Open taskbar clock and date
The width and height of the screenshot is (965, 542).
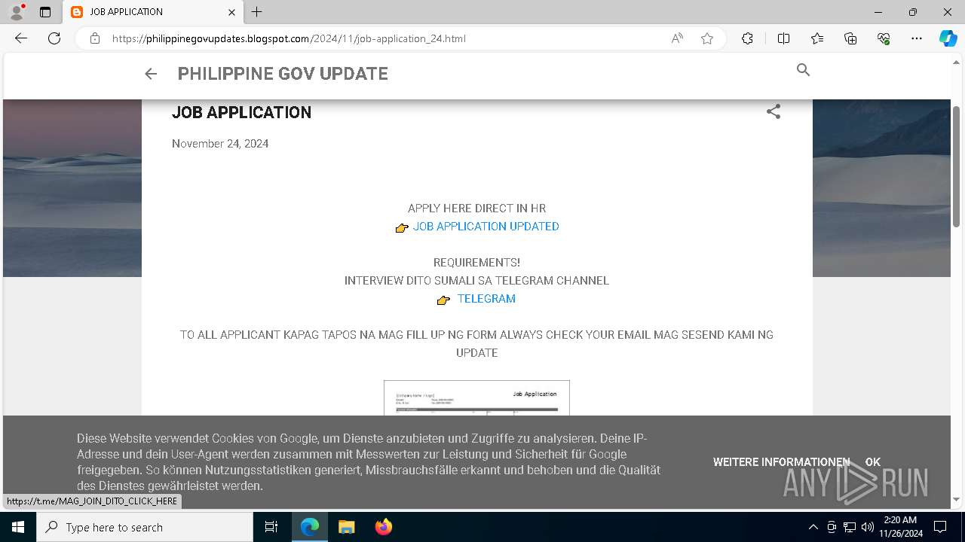[902, 527]
